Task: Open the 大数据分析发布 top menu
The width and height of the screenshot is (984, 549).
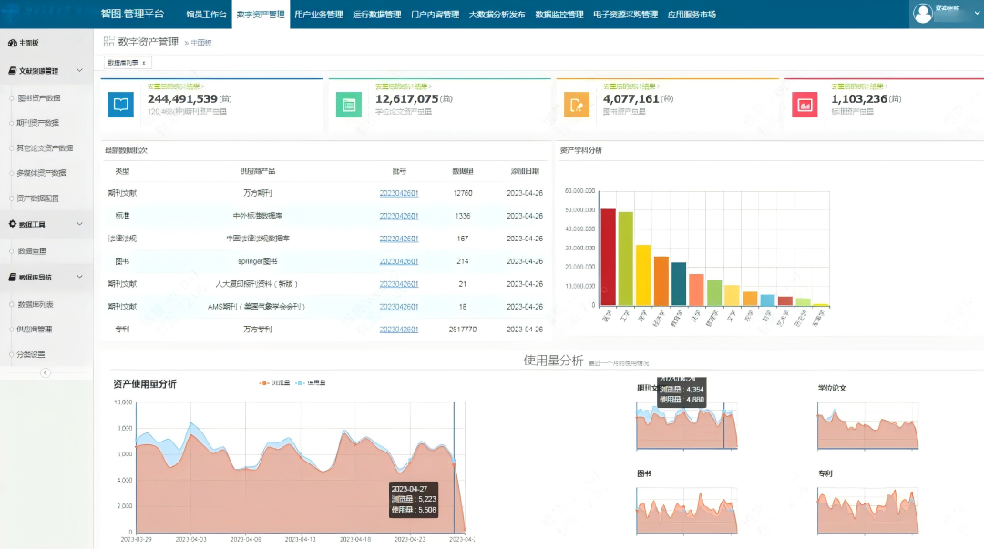Action: click(497, 15)
